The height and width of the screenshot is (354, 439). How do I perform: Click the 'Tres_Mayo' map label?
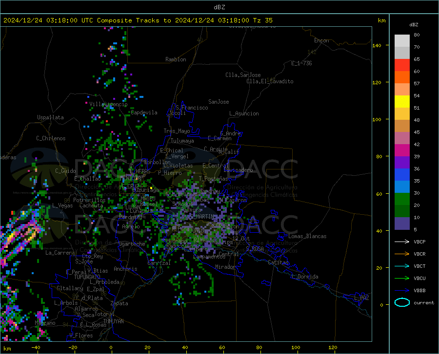pyautogui.click(x=177, y=131)
